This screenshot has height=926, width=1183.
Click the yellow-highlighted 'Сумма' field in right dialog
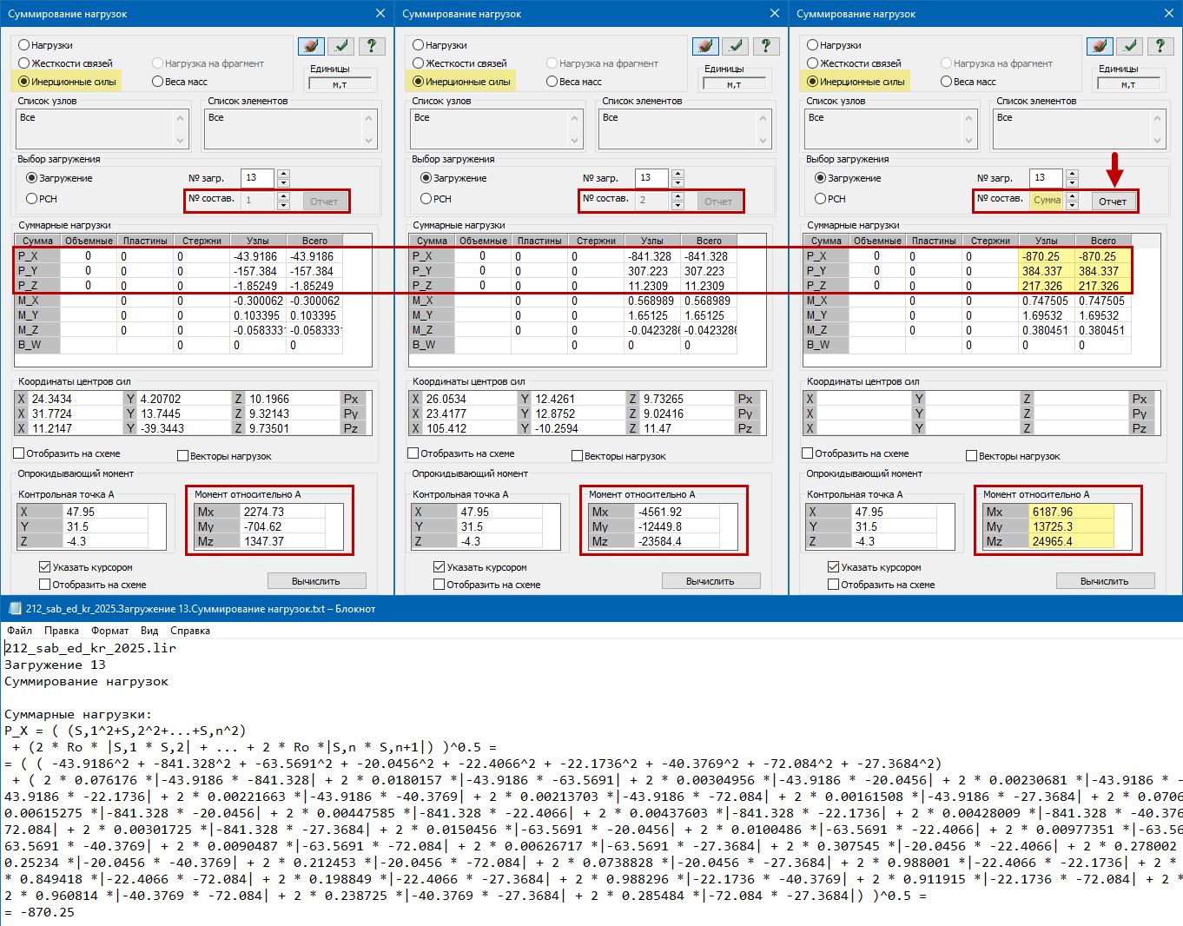click(1047, 201)
